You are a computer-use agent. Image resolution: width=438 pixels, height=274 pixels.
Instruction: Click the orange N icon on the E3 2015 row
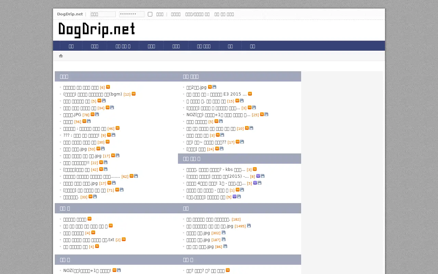250,94
